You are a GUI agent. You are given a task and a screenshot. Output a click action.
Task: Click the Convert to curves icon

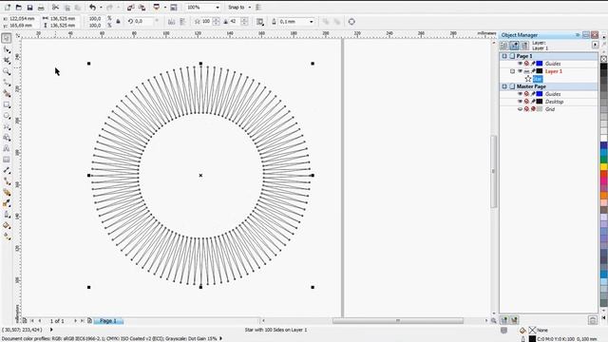pos(351,22)
